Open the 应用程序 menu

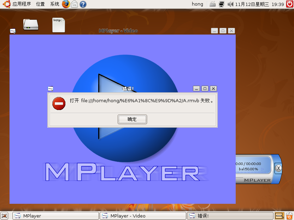point(22,4)
